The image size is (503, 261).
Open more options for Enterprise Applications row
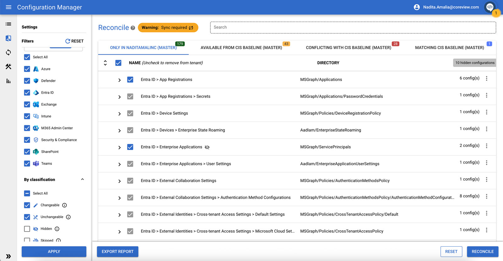click(x=487, y=146)
